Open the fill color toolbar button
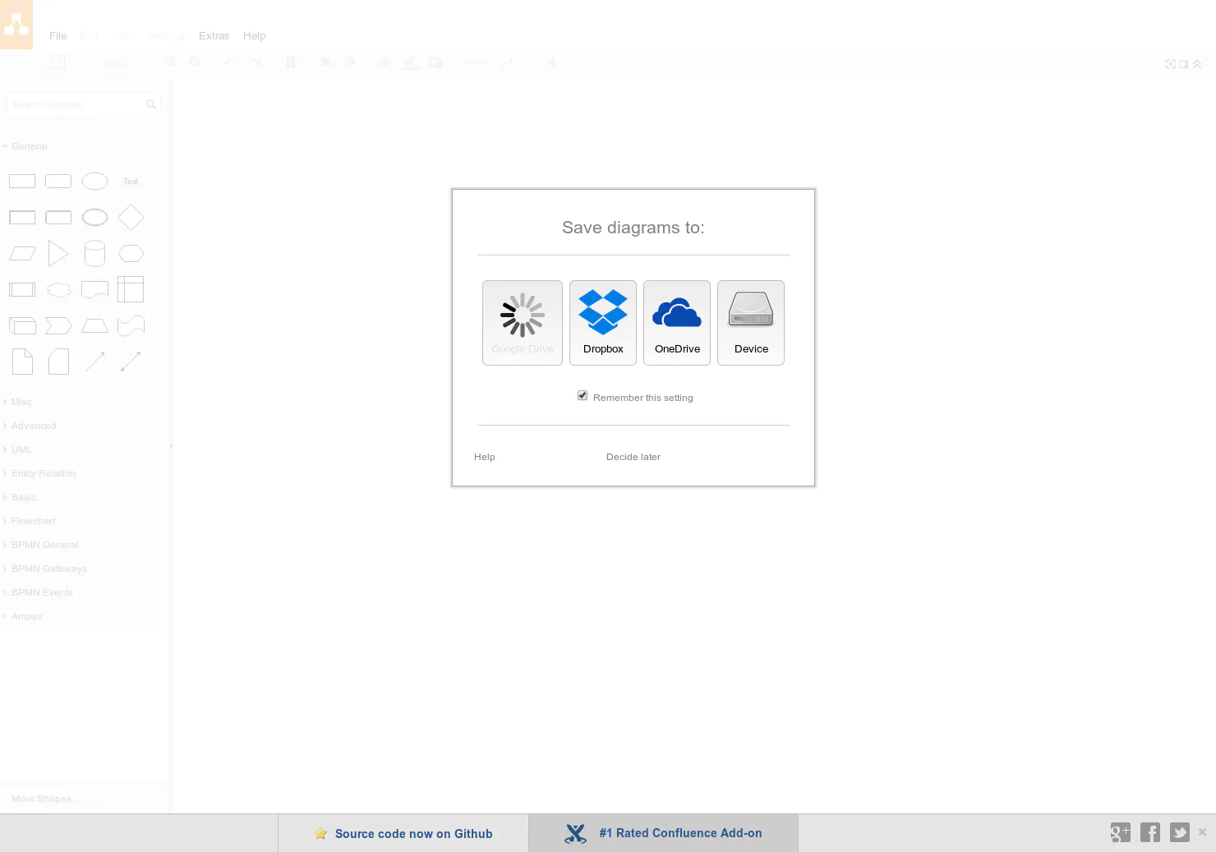The height and width of the screenshot is (852, 1216). coord(384,62)
